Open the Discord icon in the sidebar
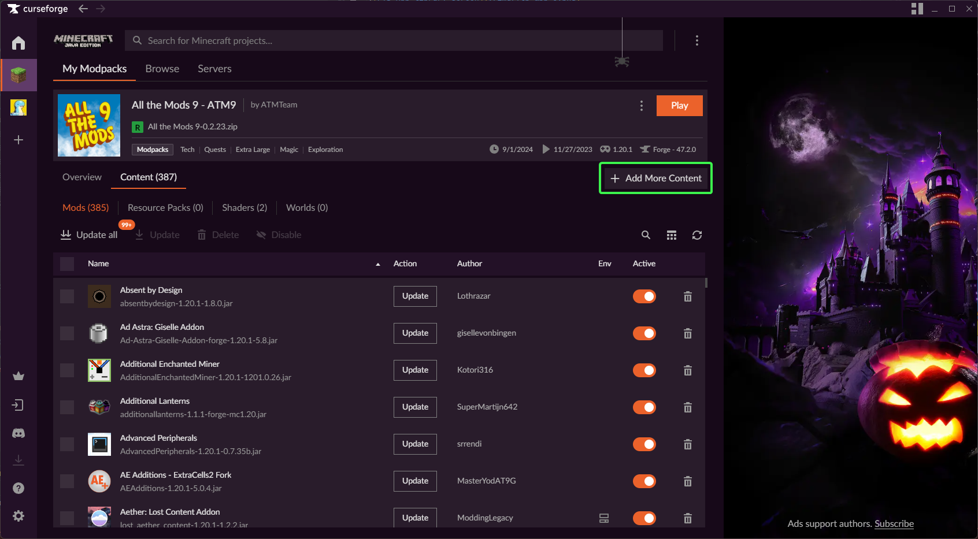The width and height of the screenshot is (978, 539). tap(18, 433)
